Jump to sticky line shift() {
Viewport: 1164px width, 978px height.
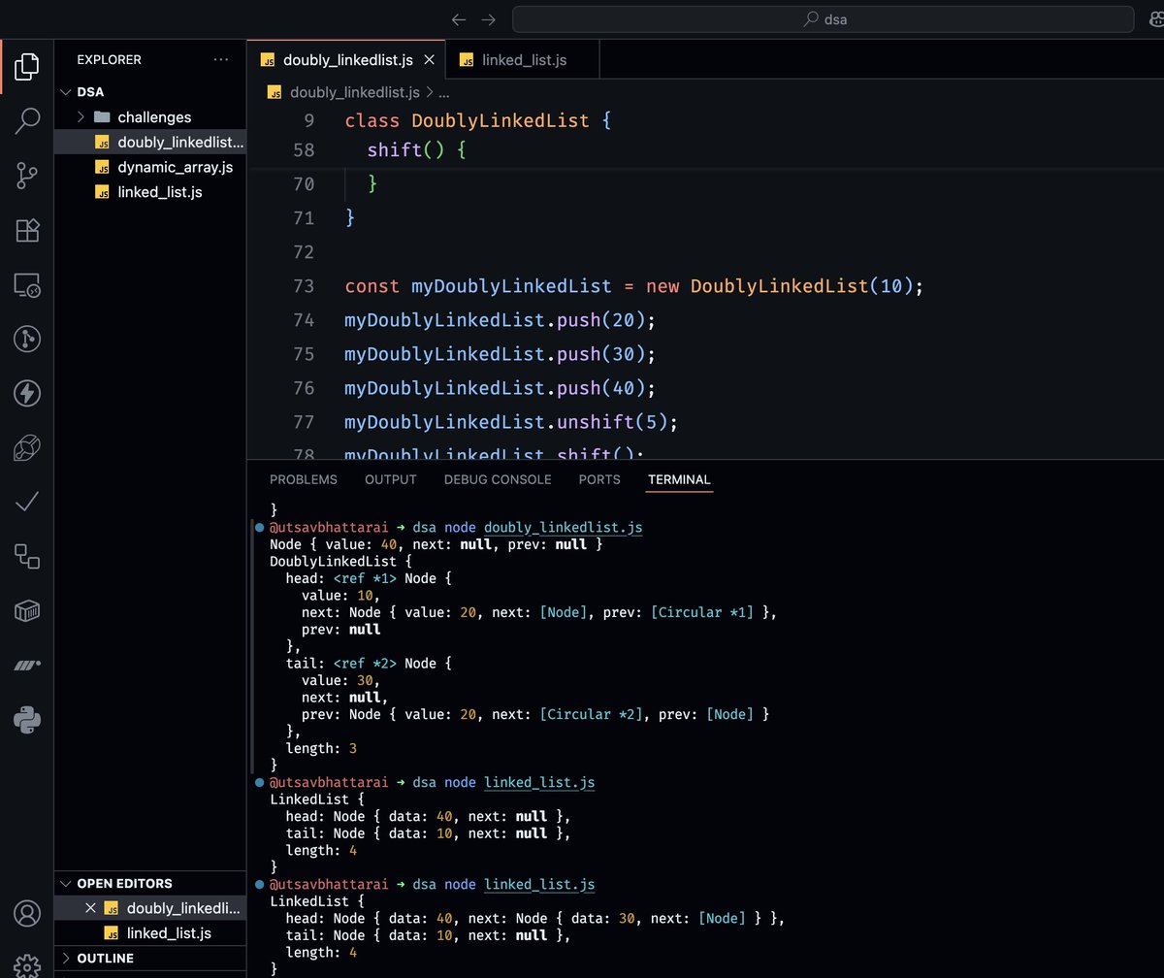pyautogui.click(x=417, y=150)
